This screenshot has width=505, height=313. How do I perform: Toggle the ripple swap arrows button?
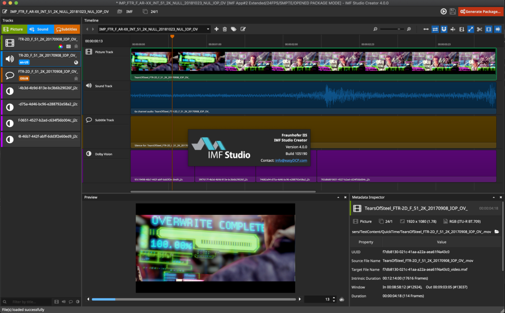pos(435,29)
